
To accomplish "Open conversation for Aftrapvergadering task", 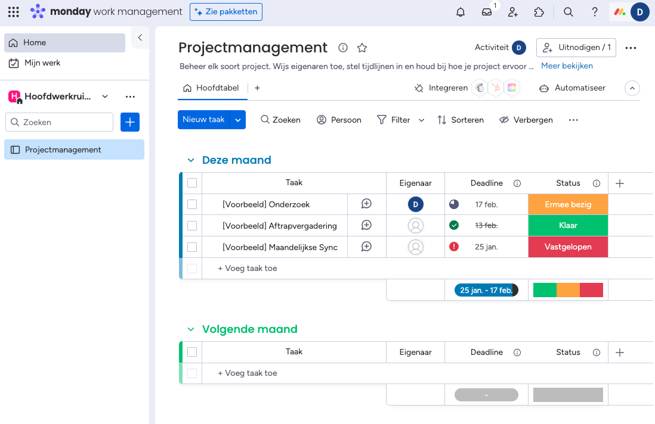I will [x=366, y=225].
